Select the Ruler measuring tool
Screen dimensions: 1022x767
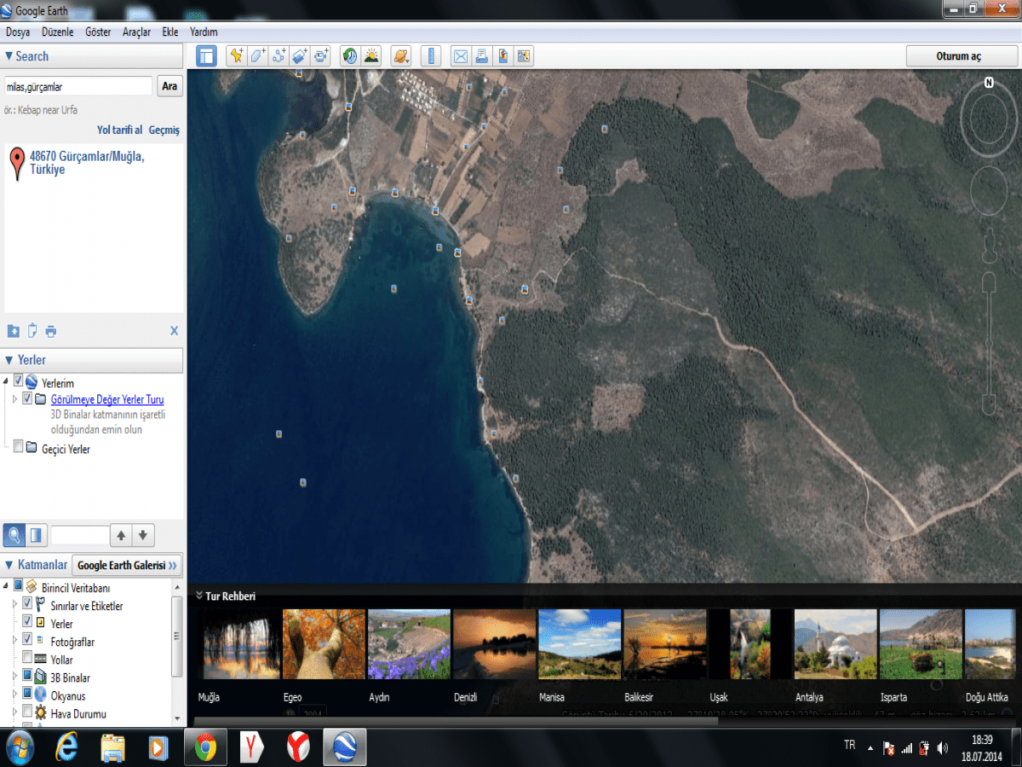[x=431, y=56]
